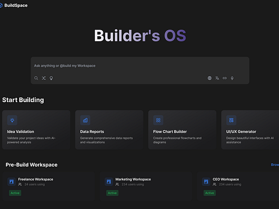Click the Idea Validation sun icon

[x=12, y=120]
